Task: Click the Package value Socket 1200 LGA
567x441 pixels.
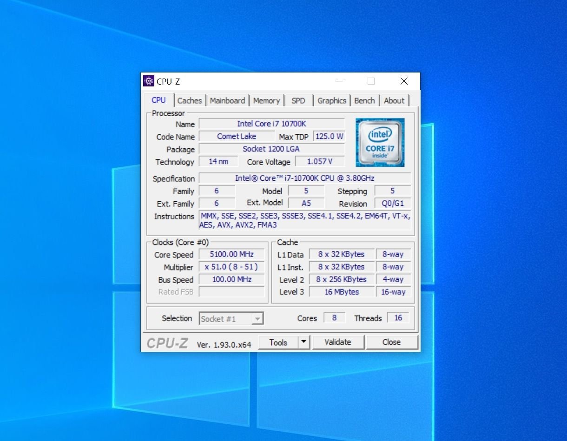Action: (272, 149)
